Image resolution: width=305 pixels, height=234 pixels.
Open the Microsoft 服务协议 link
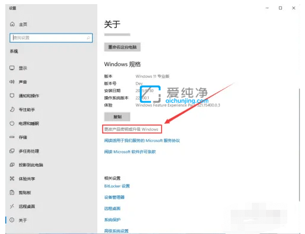click(x=142, y=140)
